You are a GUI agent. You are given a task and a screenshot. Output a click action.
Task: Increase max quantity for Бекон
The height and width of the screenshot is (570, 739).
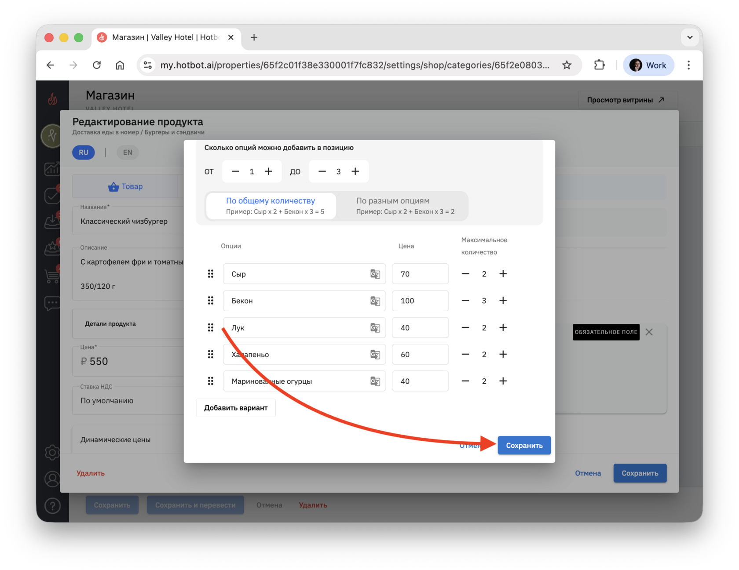pyautogui.click(x=503, y=301)
